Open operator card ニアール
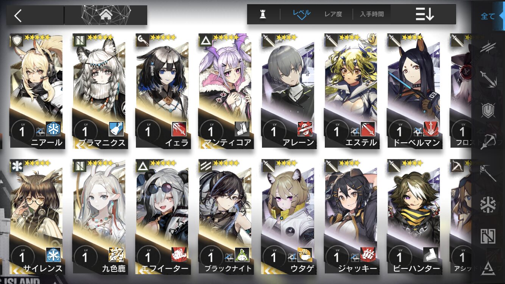Screen dimensions: 505x284 point(36,91)
